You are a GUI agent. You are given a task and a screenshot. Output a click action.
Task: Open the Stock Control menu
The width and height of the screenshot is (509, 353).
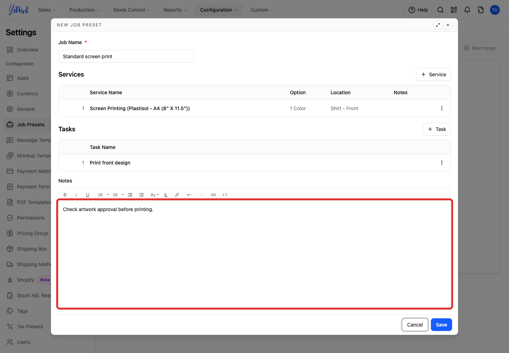pyautogui.click(x=131, y=10)
